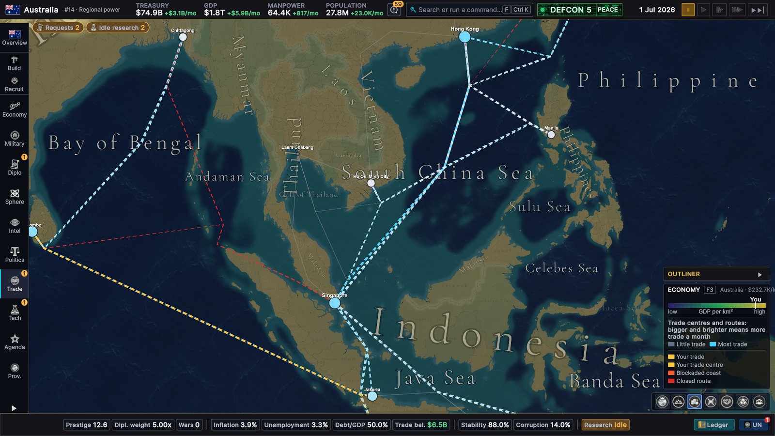Select the political map mode globe icon

click(662, 402)
